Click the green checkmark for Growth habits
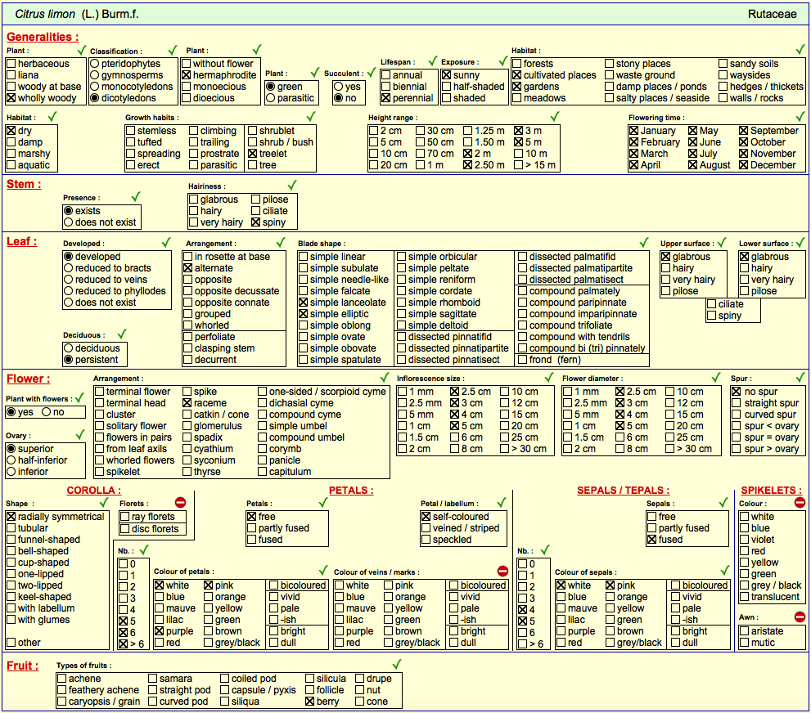This screenshot has height=713, width=811. point(311,117)
